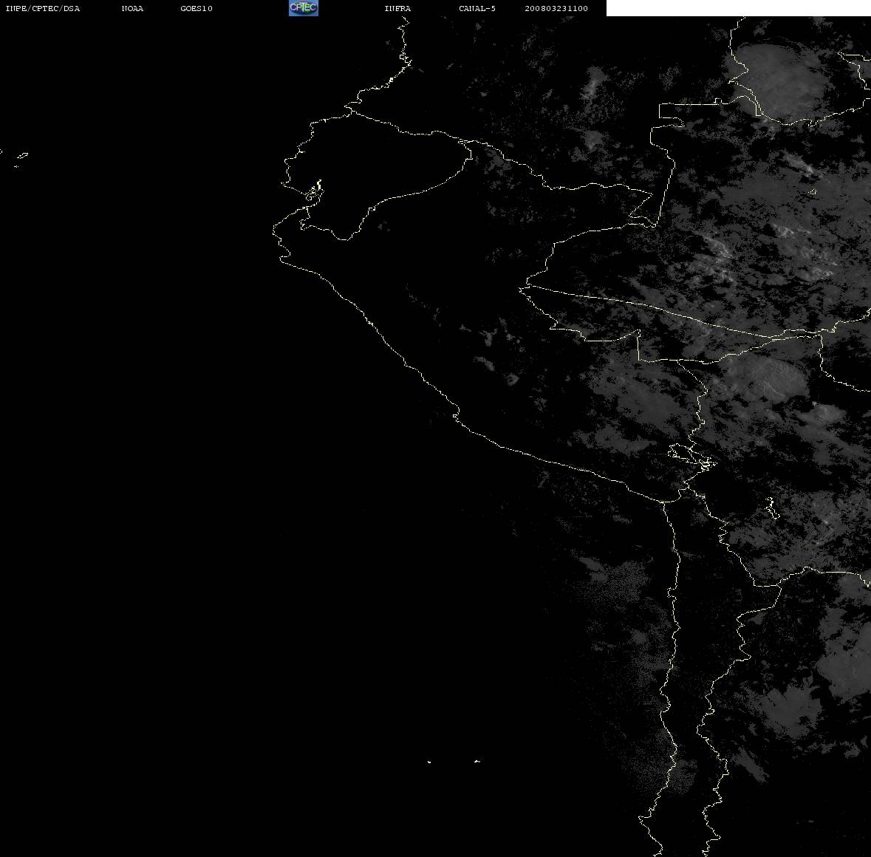Viewport: 871px width, 857px height.
Task: Click the peninsula bump on Peru's southern coast
Action: point(456,414)
